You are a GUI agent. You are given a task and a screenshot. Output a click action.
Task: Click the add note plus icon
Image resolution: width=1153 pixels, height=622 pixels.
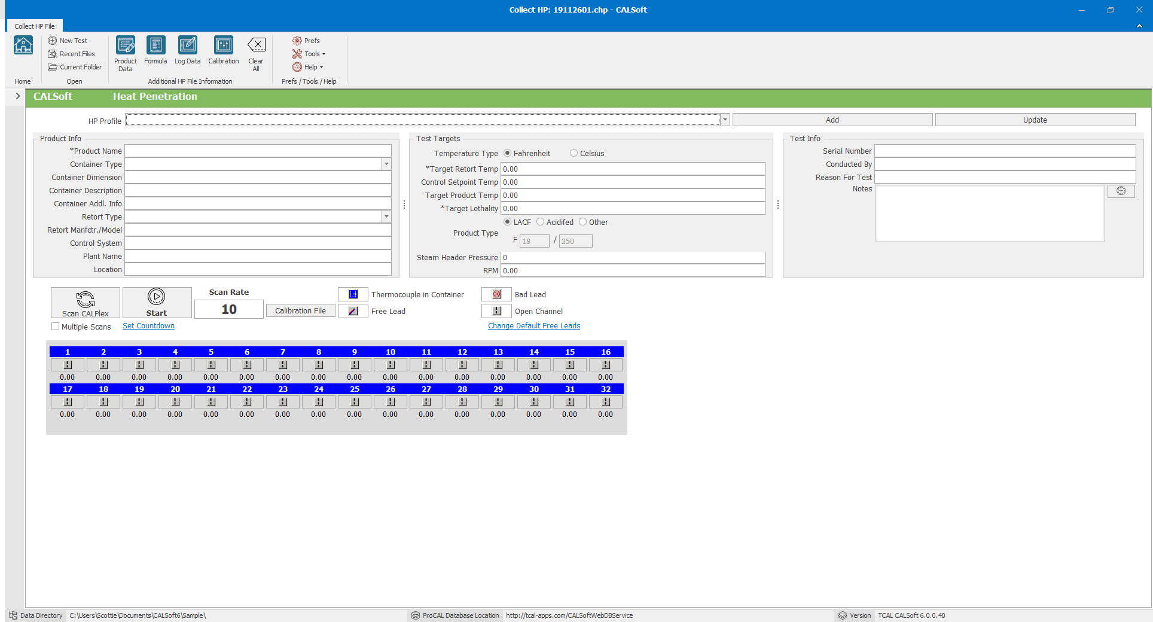coord(1121,191)
